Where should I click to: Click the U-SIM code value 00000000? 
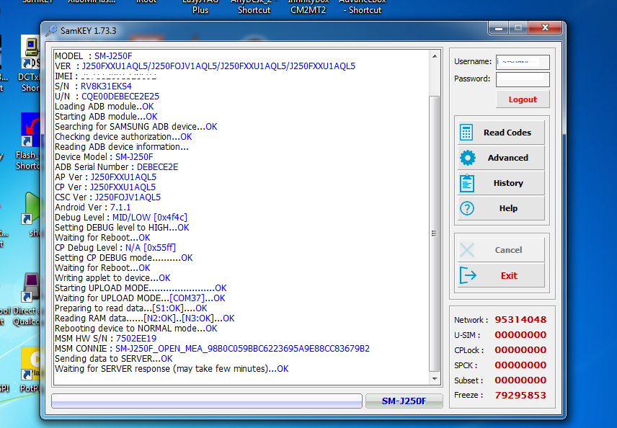pos(520,335)
